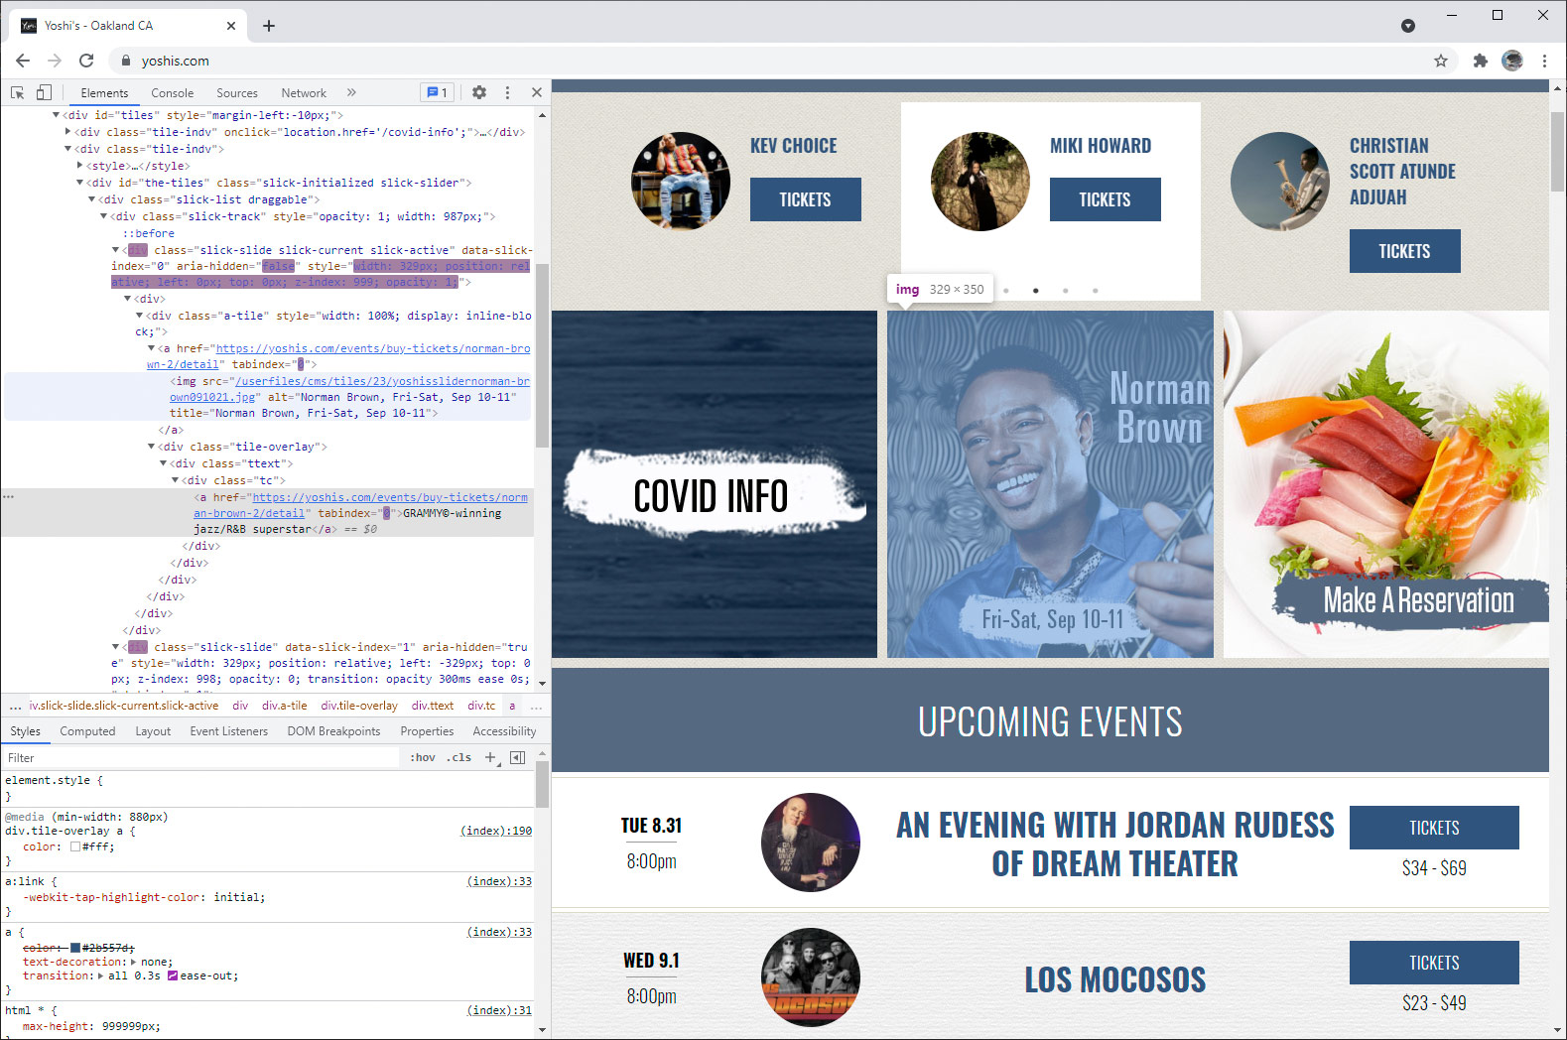This screenshot has width=1567, height=1040.
Task: Open the browser Extensions puzzle icon
Action: tap(1480, 61)
